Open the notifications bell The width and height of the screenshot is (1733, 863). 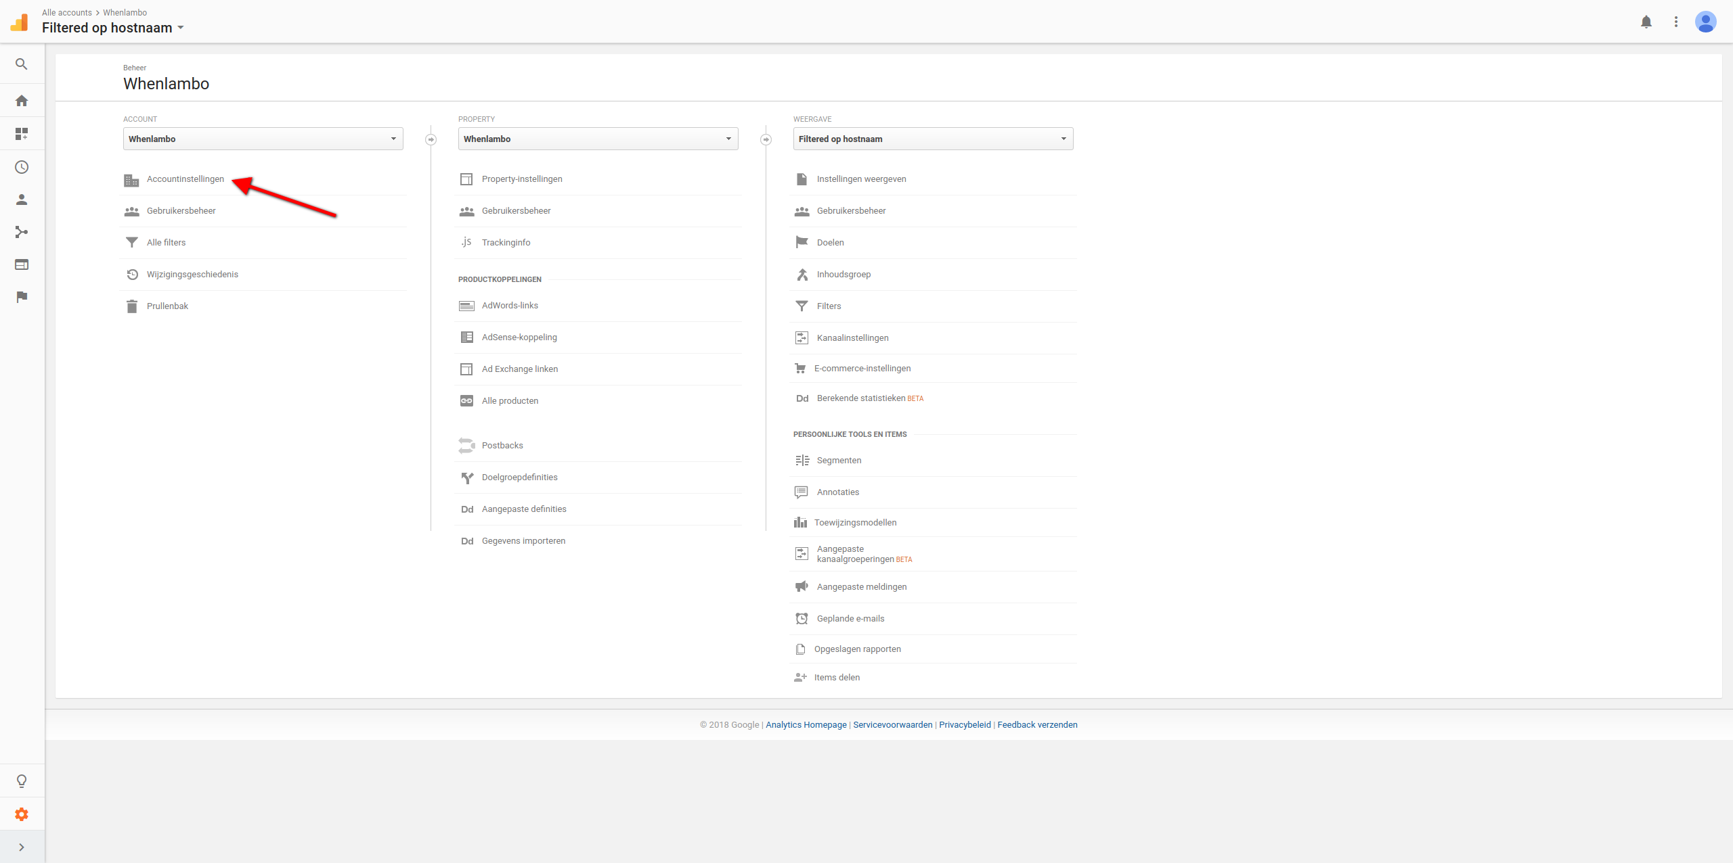tap(1646, 22)
